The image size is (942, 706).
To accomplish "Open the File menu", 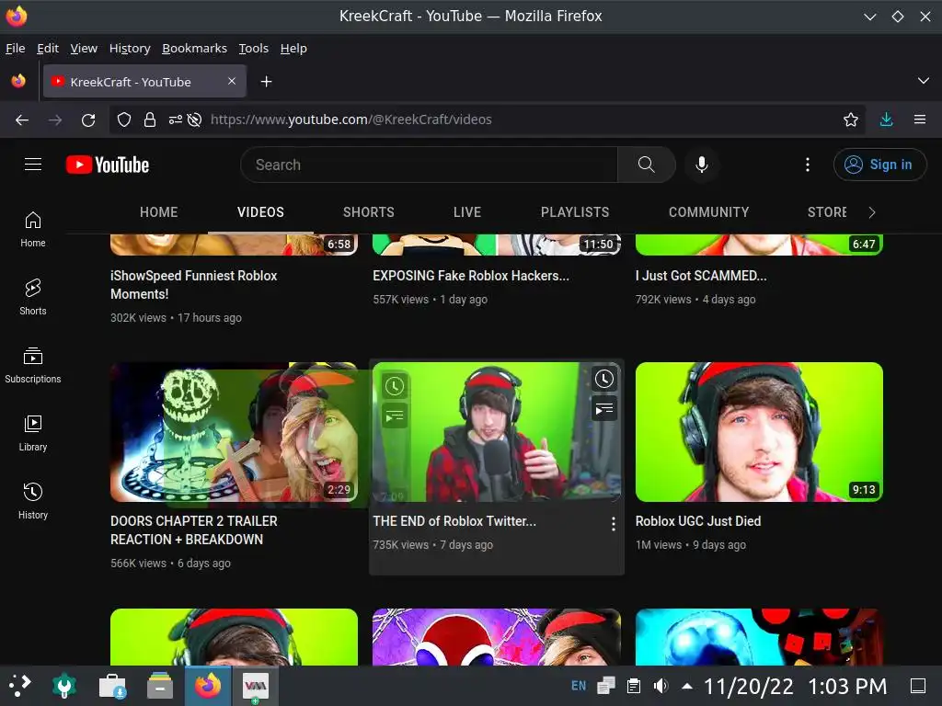I will pos(15,48).
